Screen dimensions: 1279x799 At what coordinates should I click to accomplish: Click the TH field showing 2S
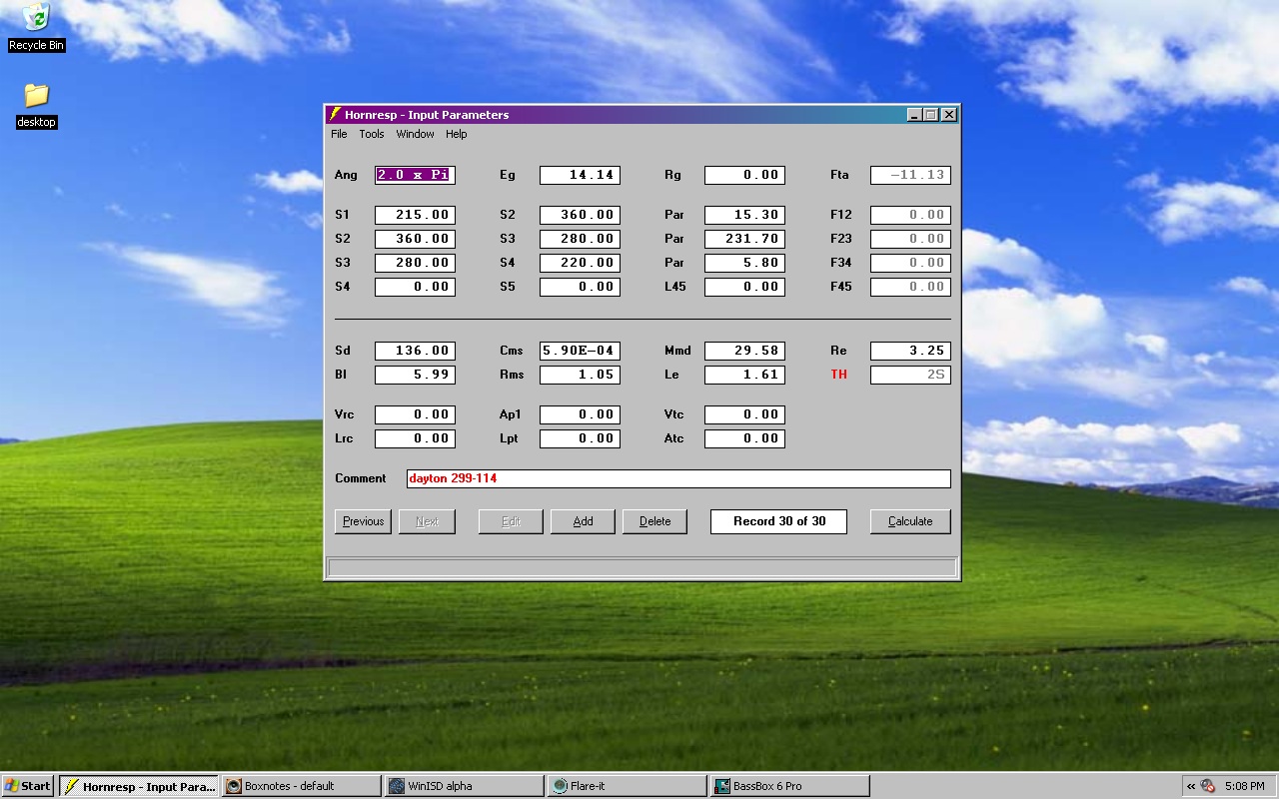(910, 375)
